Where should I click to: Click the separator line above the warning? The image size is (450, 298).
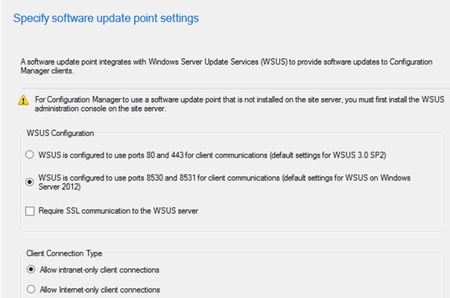click(235, 88)
